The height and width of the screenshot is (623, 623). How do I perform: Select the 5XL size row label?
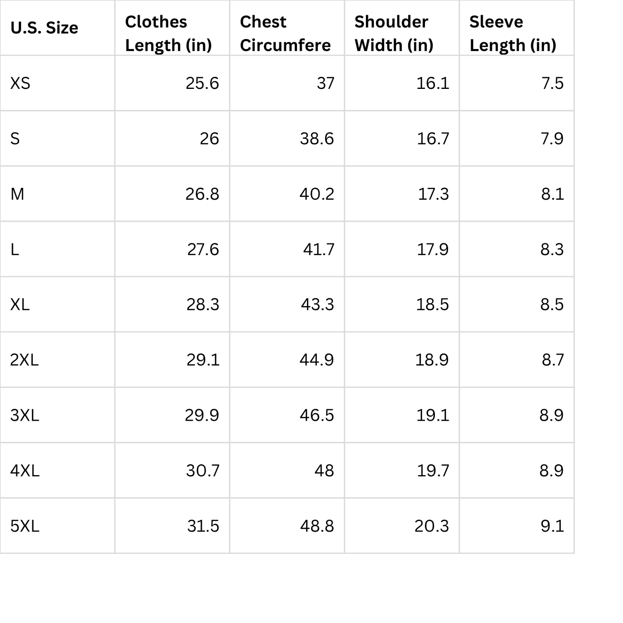[57, 526]
